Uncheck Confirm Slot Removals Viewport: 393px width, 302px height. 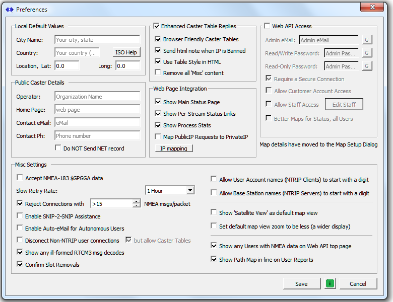(20, 265)
